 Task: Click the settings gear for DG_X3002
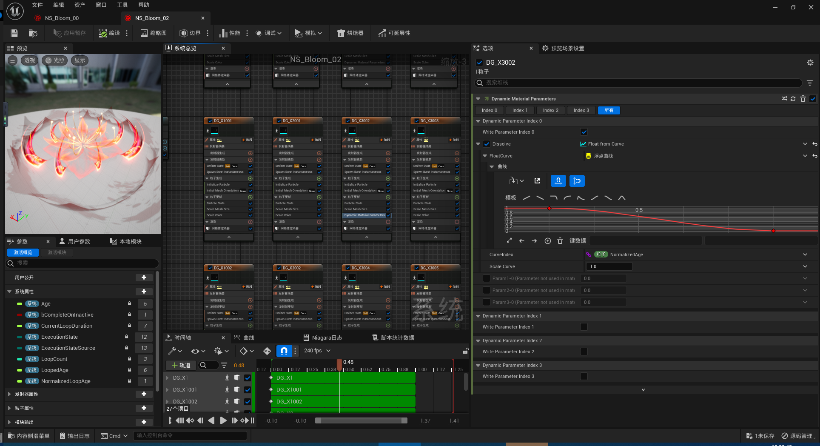[x=810, y=63]
